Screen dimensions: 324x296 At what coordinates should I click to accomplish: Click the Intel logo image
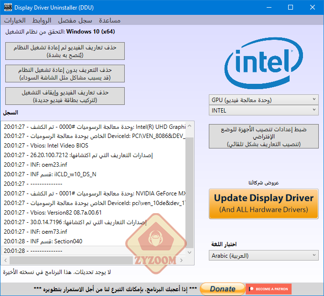click(x=264, y=63)
